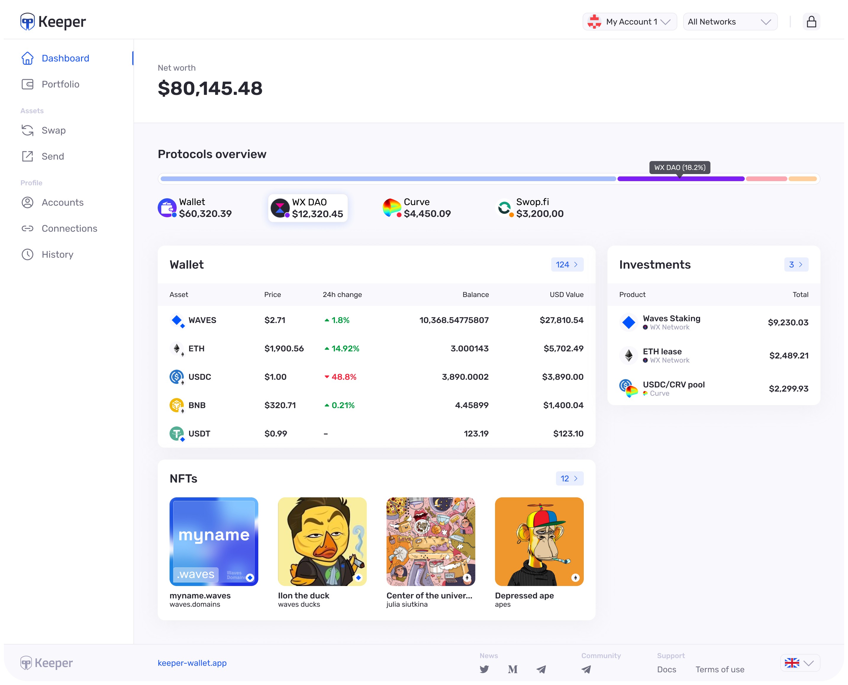Open the Docs support link
The height and width of the screenshot is (685, 848).
[666, 669]
